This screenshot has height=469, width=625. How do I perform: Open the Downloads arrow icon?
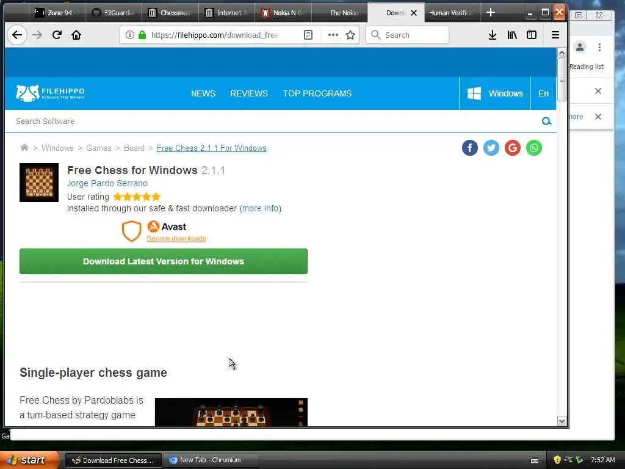[x=493, y=35]
